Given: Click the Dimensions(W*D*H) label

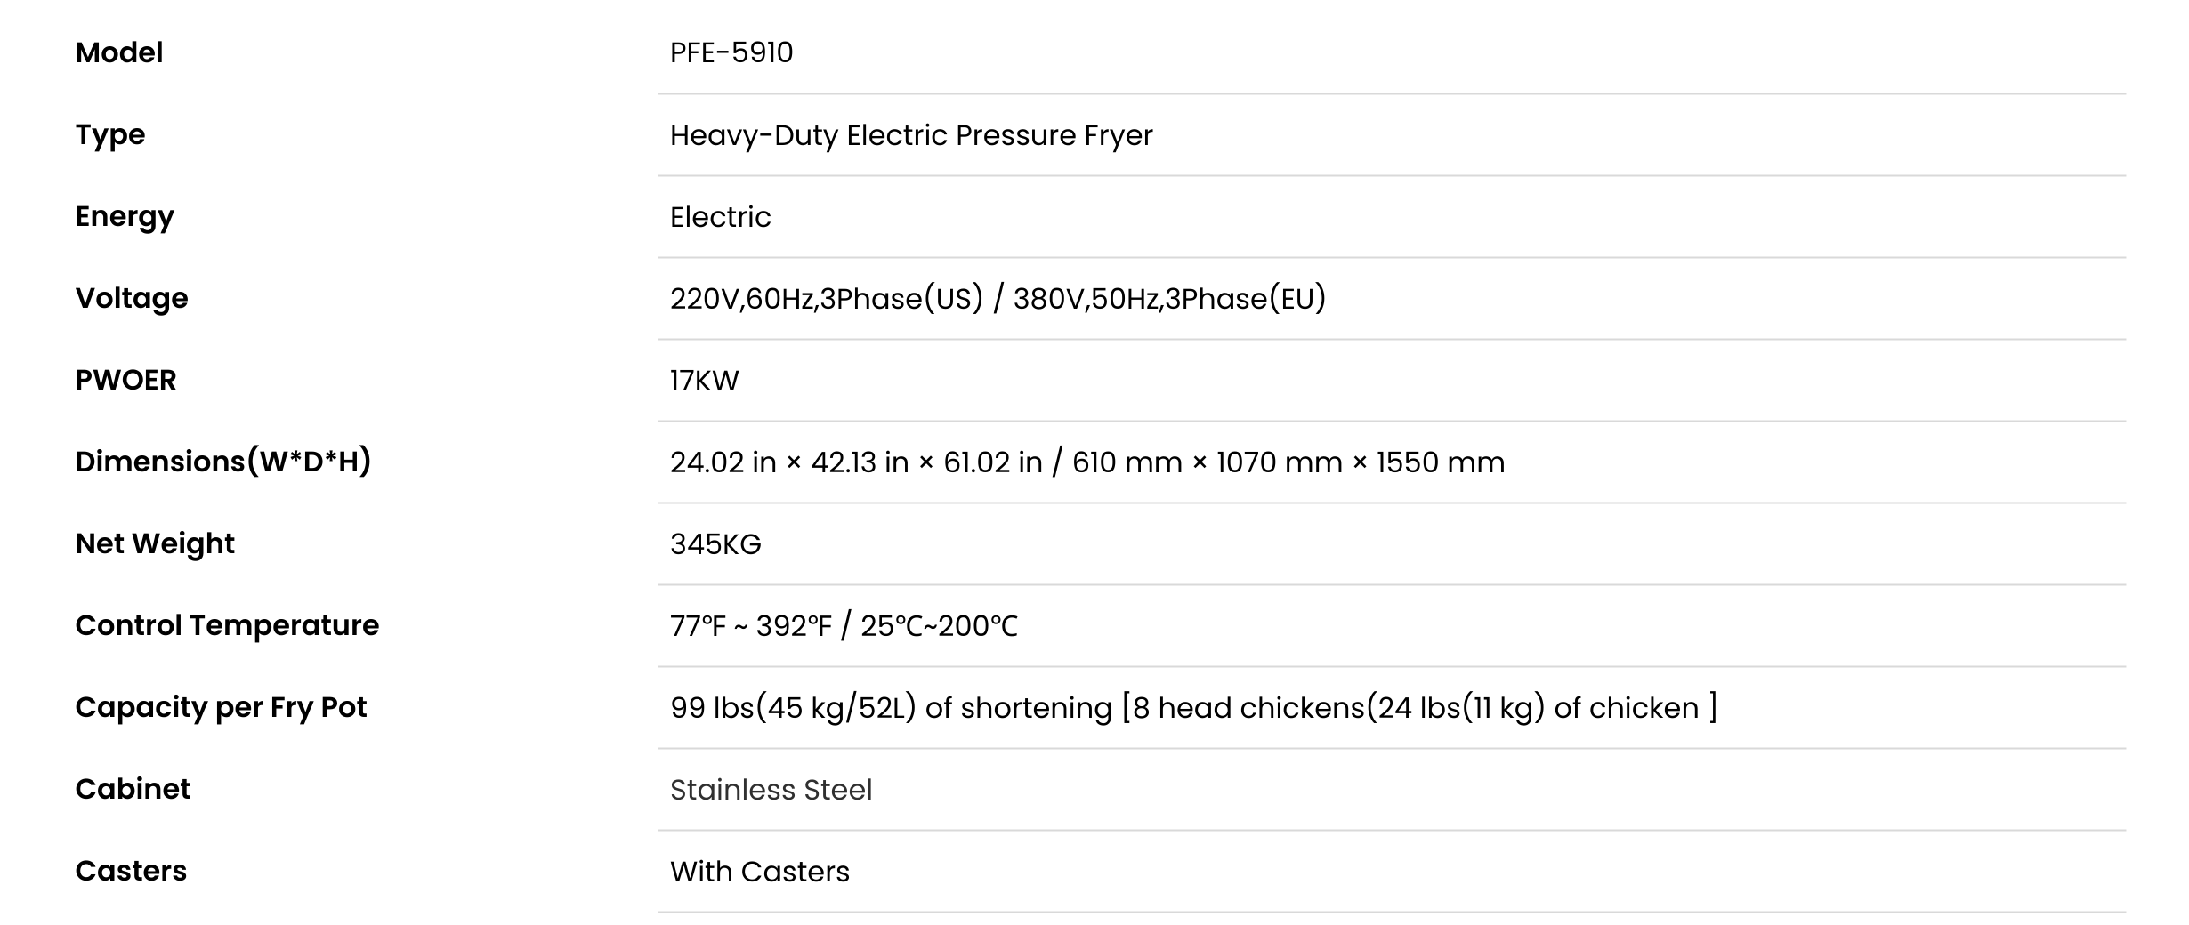Looking at the screenshot, I should point(223,462).
